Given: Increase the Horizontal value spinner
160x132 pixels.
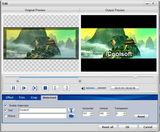Looking at the screenshot, I should pos(91,113).
